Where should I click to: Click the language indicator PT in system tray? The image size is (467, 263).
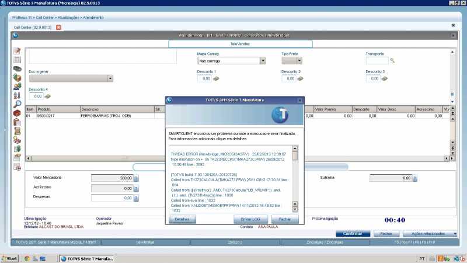tap(421, 259)
